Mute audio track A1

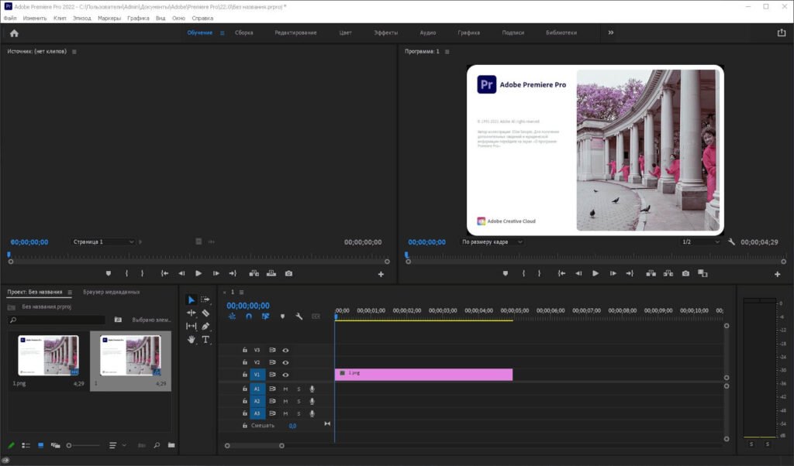tap(285, 389)
